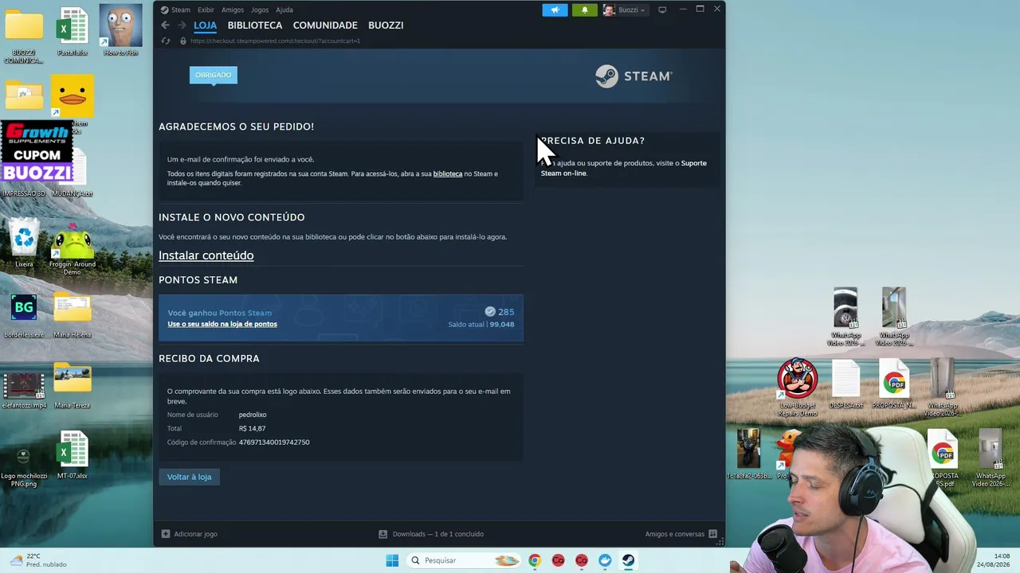Open Steam icon in the taskbar
Image resolution: width=1020 pixels, height=573 pixels.
pyautogui.click(x=628, y=560)
